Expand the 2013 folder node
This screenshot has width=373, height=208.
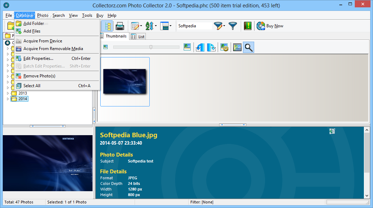tap(8, 93)
